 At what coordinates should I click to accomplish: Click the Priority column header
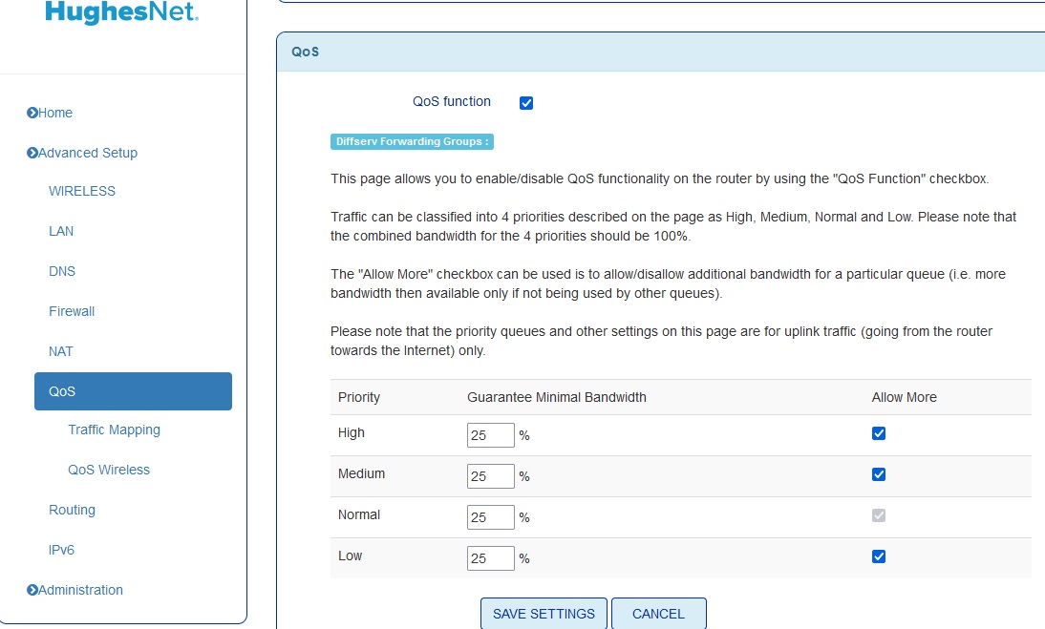358,397
